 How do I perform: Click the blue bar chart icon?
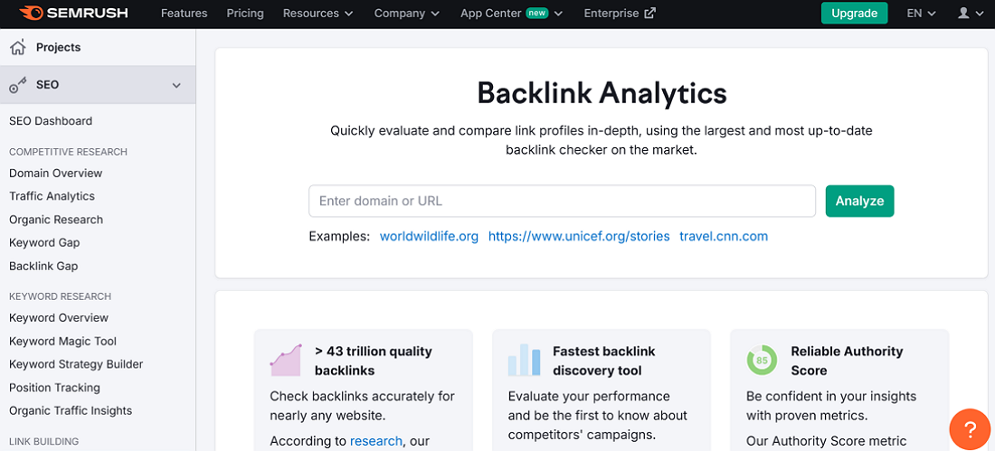click(524, 360)
